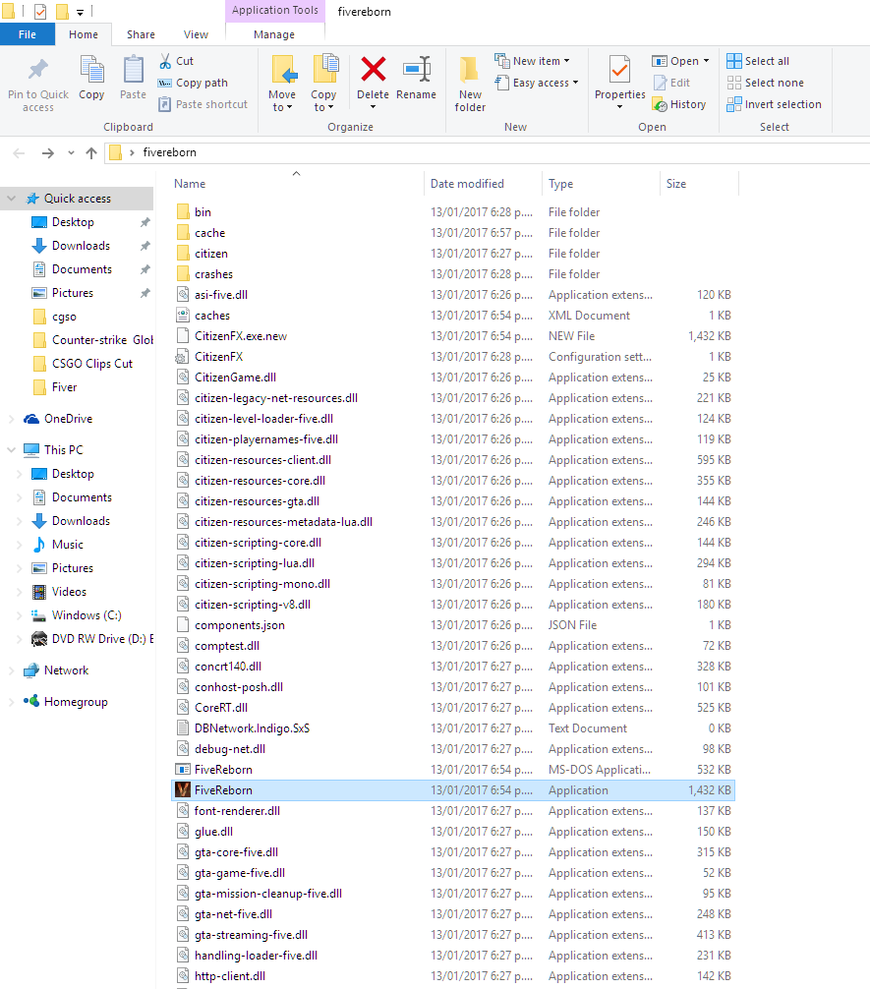Open the ribbon Open dropdown arrow
The image size is (870, 989).
click(x=706, y=61)
